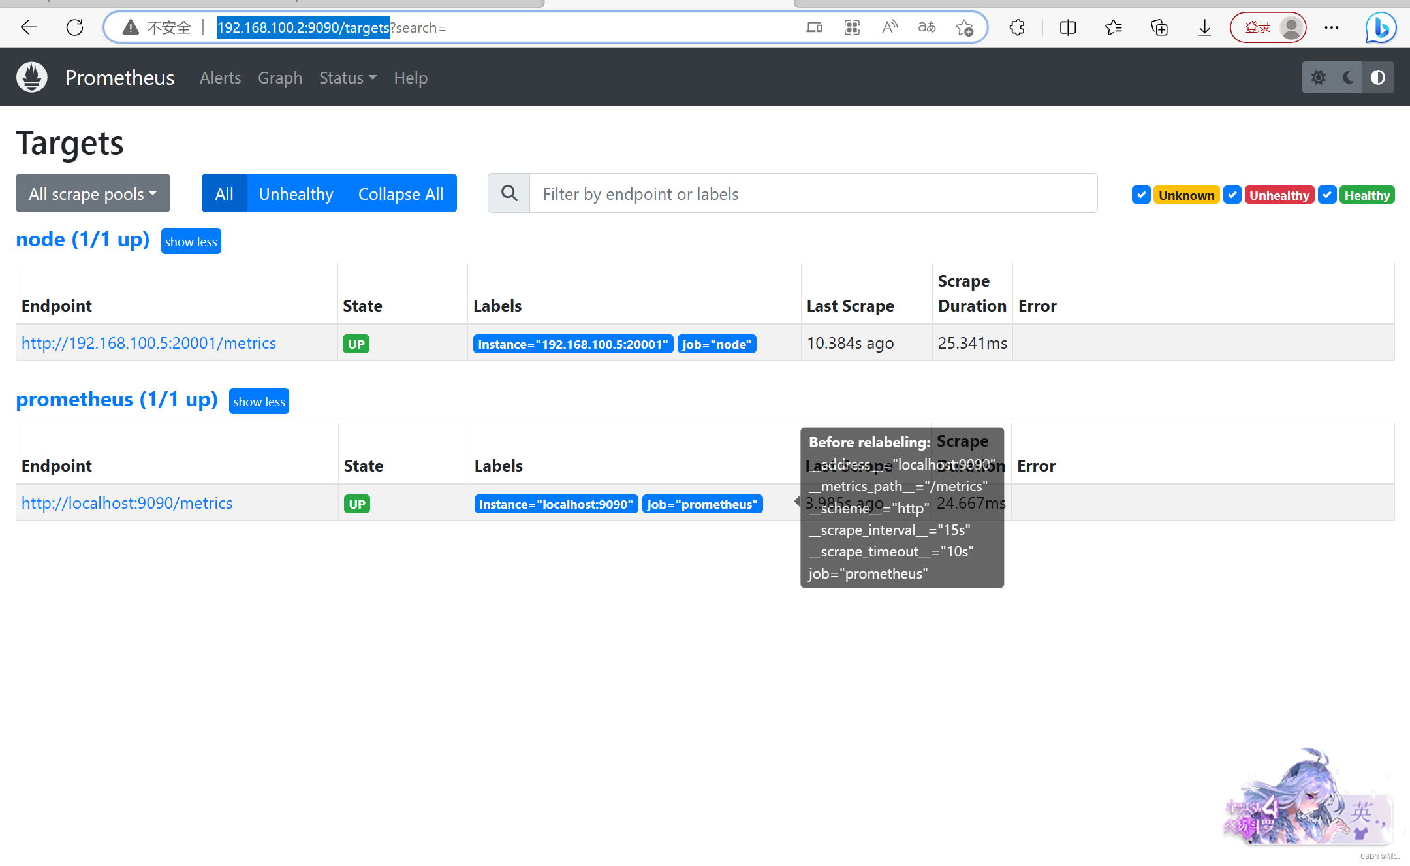This screenshot has width=1410, height=866.
Task: Open browser extensions puzzle icon
Action: (1017, 27)
